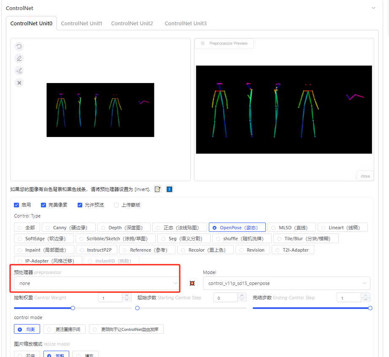Select the 正态 normal map control type

click(x=180, y=228)
